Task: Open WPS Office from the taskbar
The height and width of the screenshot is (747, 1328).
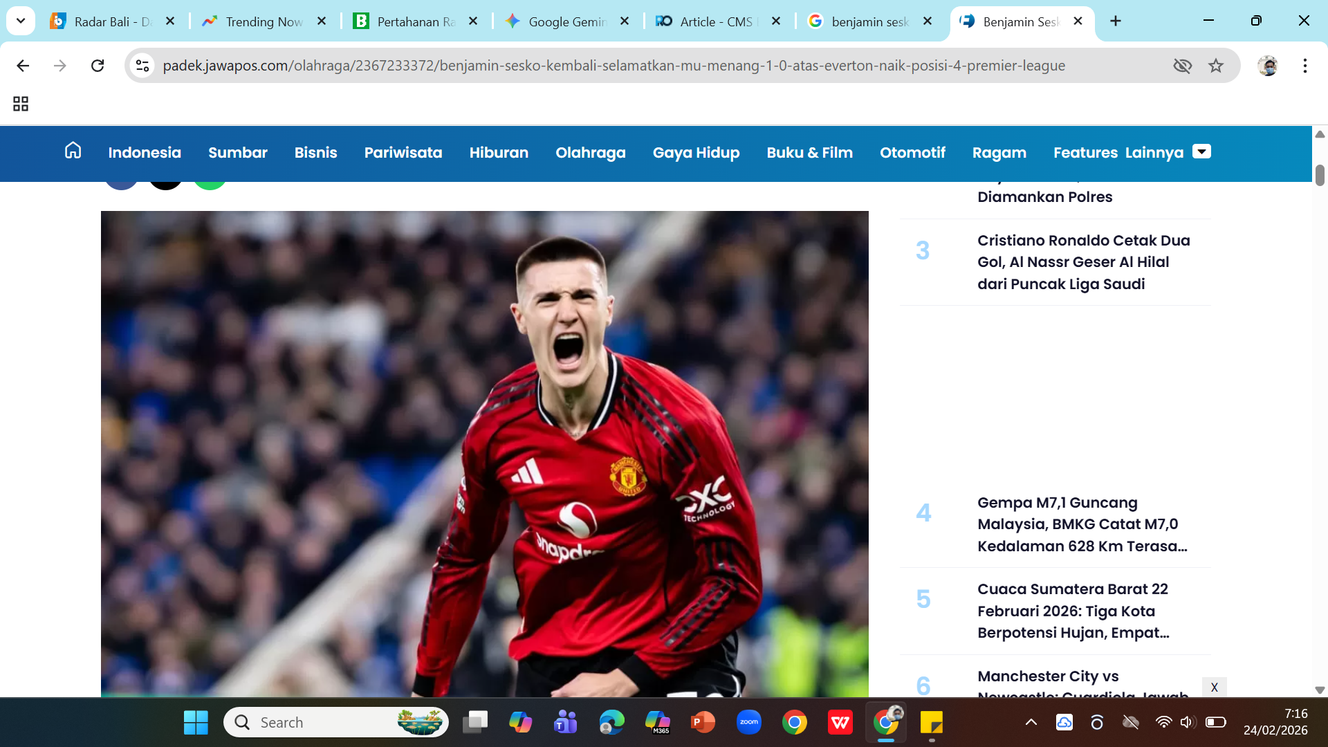Action: [x=840, y=723]
